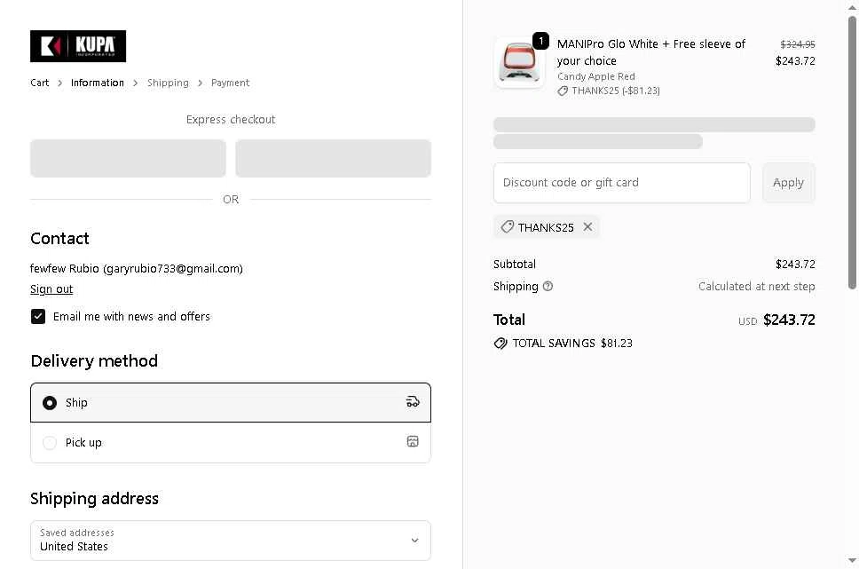Click the first express checkout button
The height and width of the screenshot is (569, 859).
128,158
